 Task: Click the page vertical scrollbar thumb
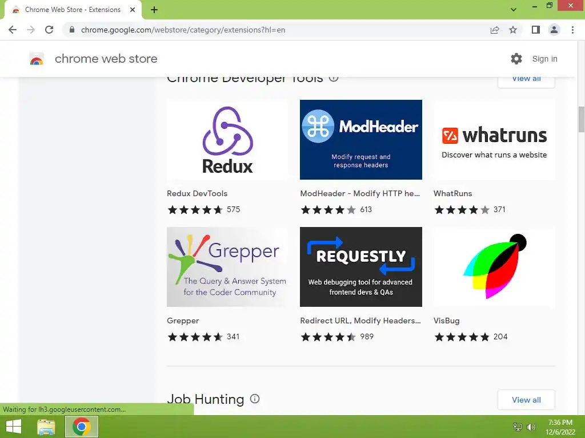[x=581, y=119]
